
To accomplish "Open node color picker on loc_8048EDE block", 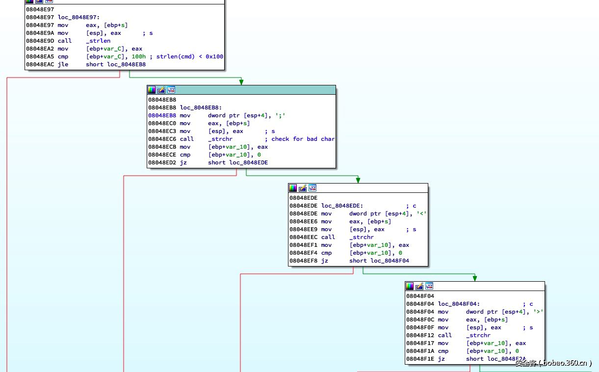I will click(293, 188).
